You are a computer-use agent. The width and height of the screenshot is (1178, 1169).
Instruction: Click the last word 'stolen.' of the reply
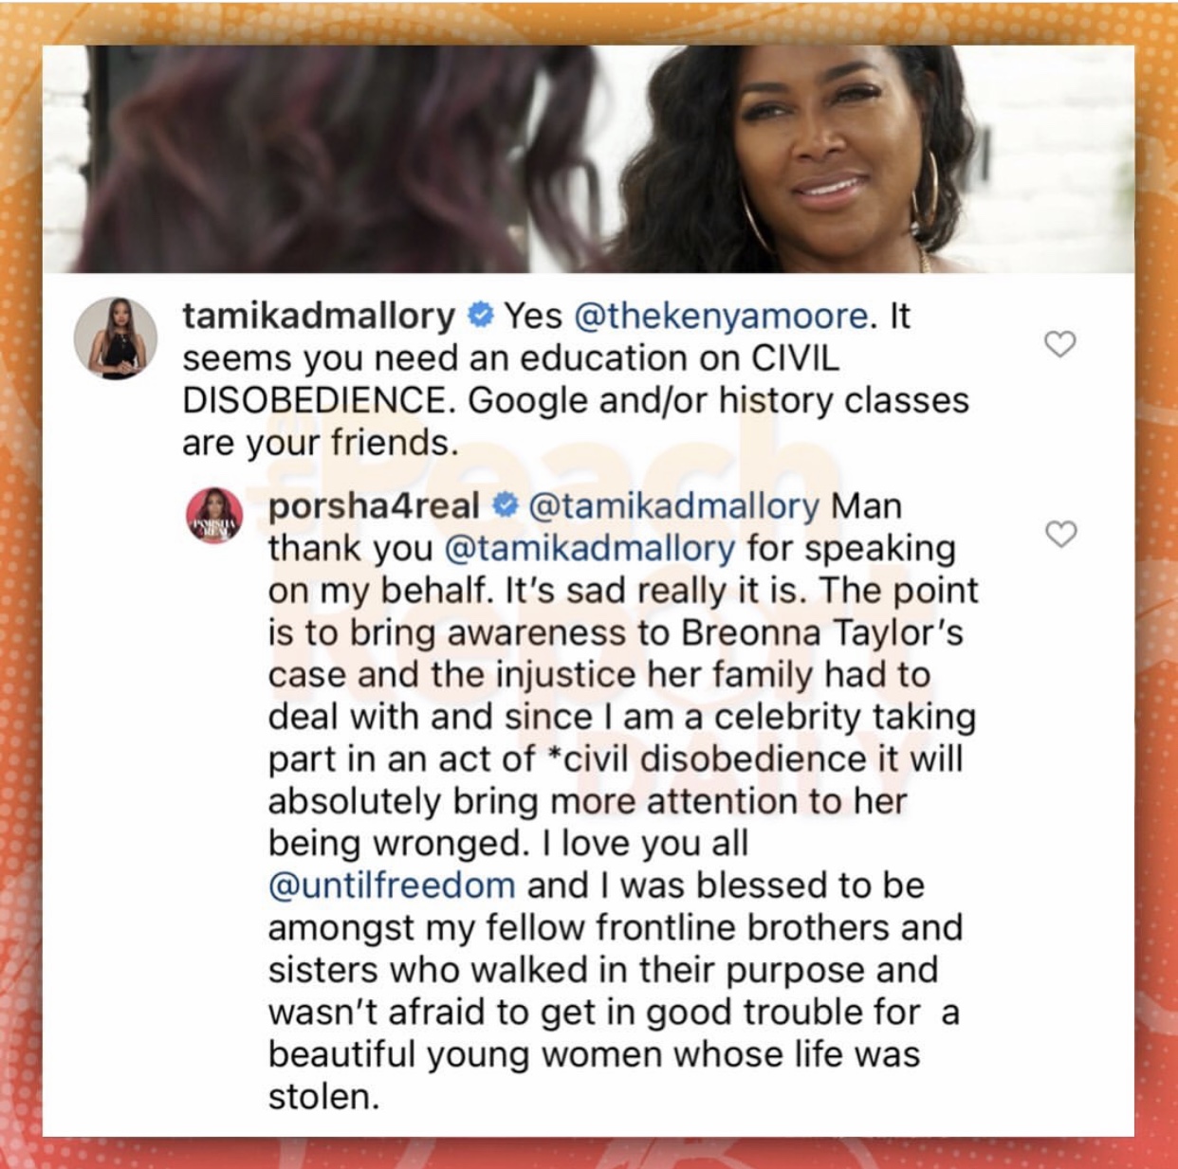[x=323, y=1097]
